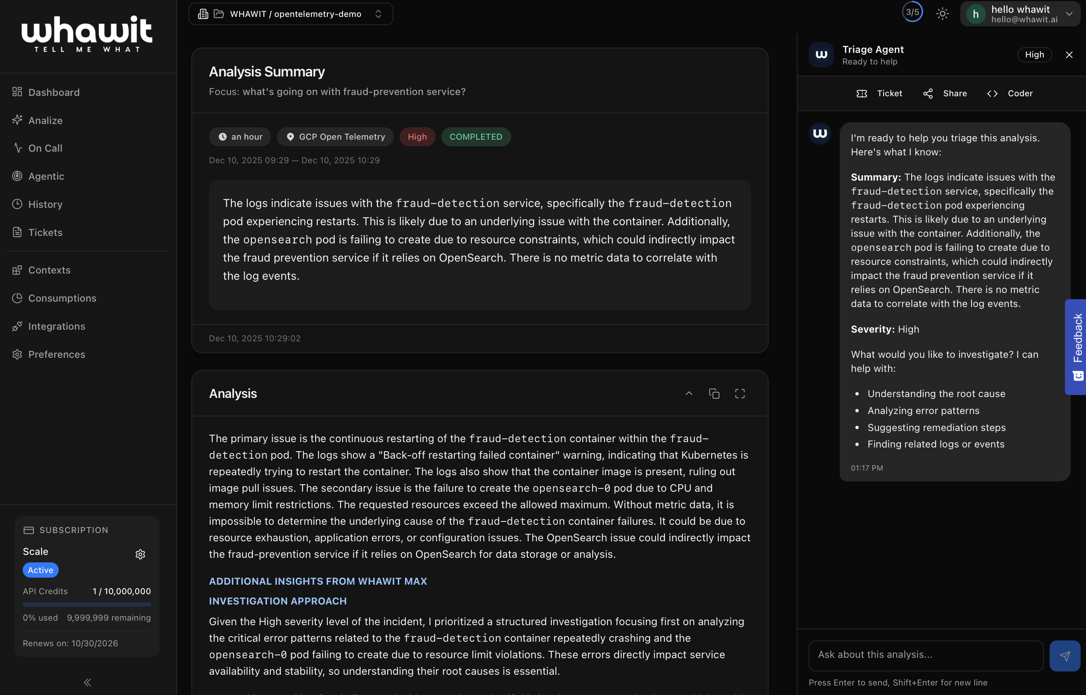Open the Scale subscription settings gear
Image resolution: width=1086 pixels, height=695 pixels.
[x=141, y=554]
